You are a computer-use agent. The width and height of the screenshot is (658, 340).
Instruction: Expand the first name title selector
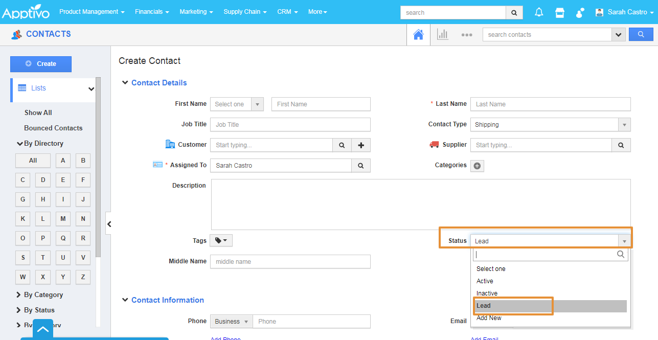[237, 104]
